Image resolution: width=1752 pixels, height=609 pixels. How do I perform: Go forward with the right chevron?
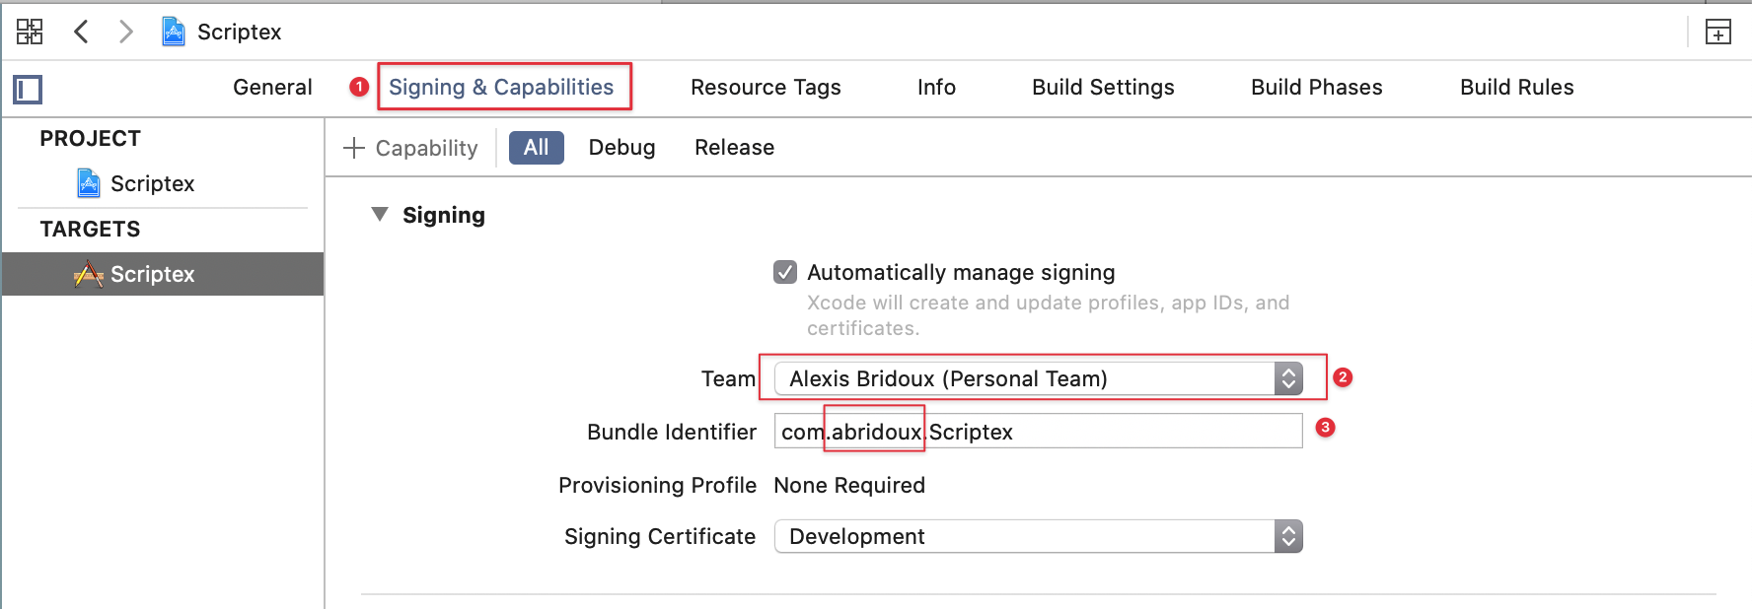(125, 32)
